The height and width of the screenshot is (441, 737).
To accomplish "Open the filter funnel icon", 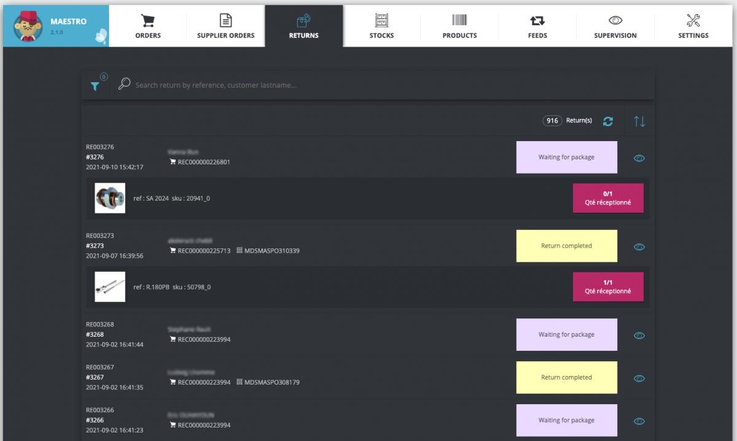I will point(95,86).
